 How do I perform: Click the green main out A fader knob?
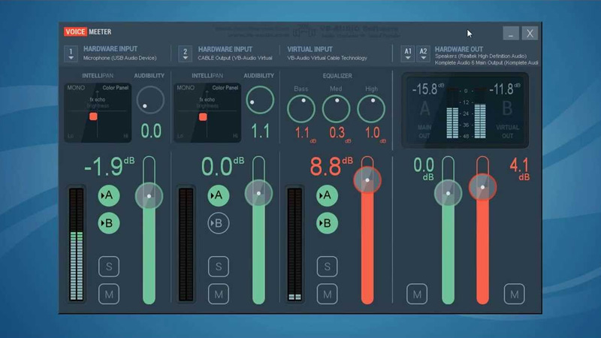[448, 193]
